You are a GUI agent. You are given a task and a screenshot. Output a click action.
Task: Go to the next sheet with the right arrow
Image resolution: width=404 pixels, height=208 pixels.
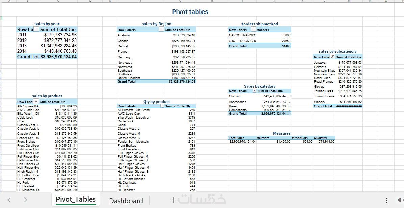point(25,200)
